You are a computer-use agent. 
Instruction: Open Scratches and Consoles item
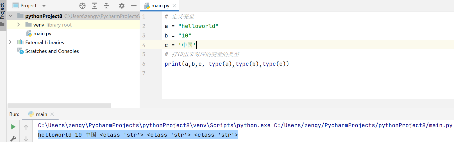click(x=52, y=51)
